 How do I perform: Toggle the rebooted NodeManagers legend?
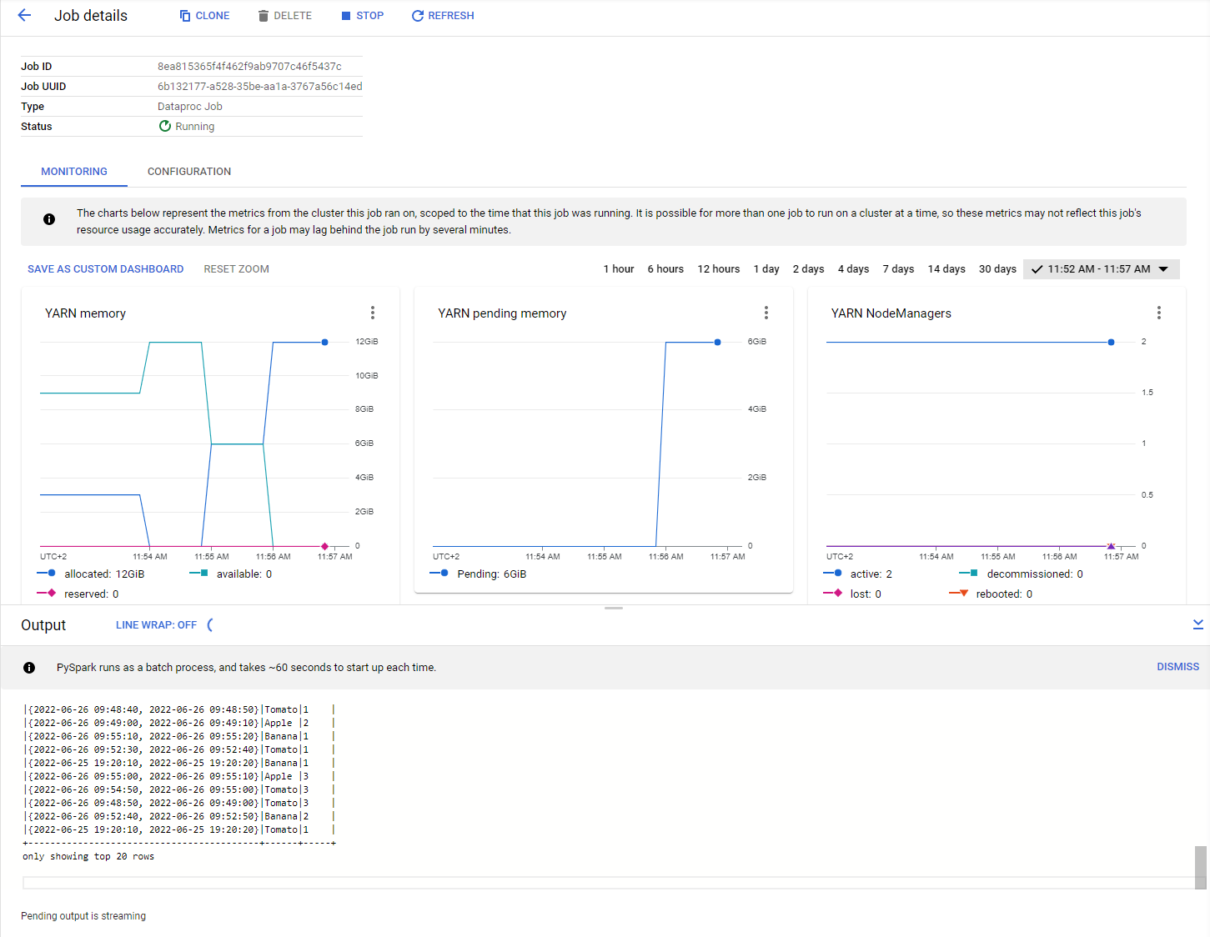coord(991,594)
